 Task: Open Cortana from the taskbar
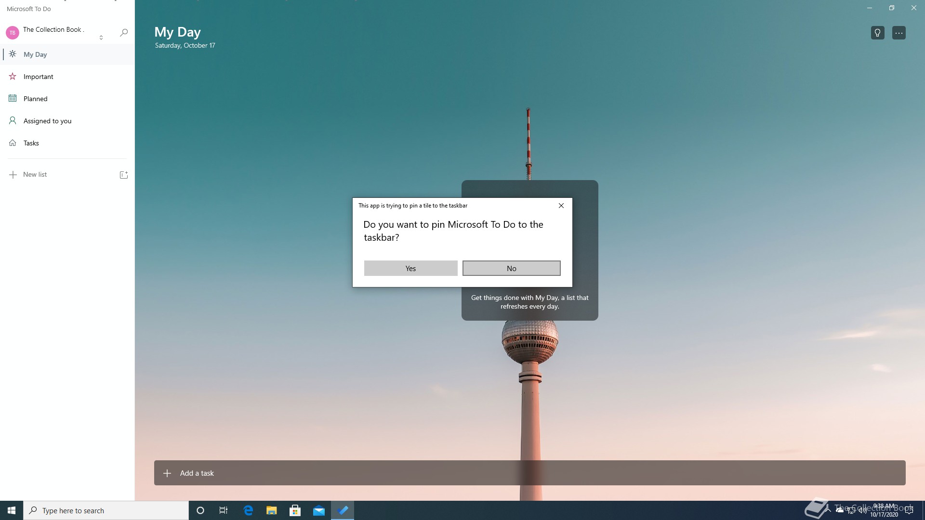200,510
